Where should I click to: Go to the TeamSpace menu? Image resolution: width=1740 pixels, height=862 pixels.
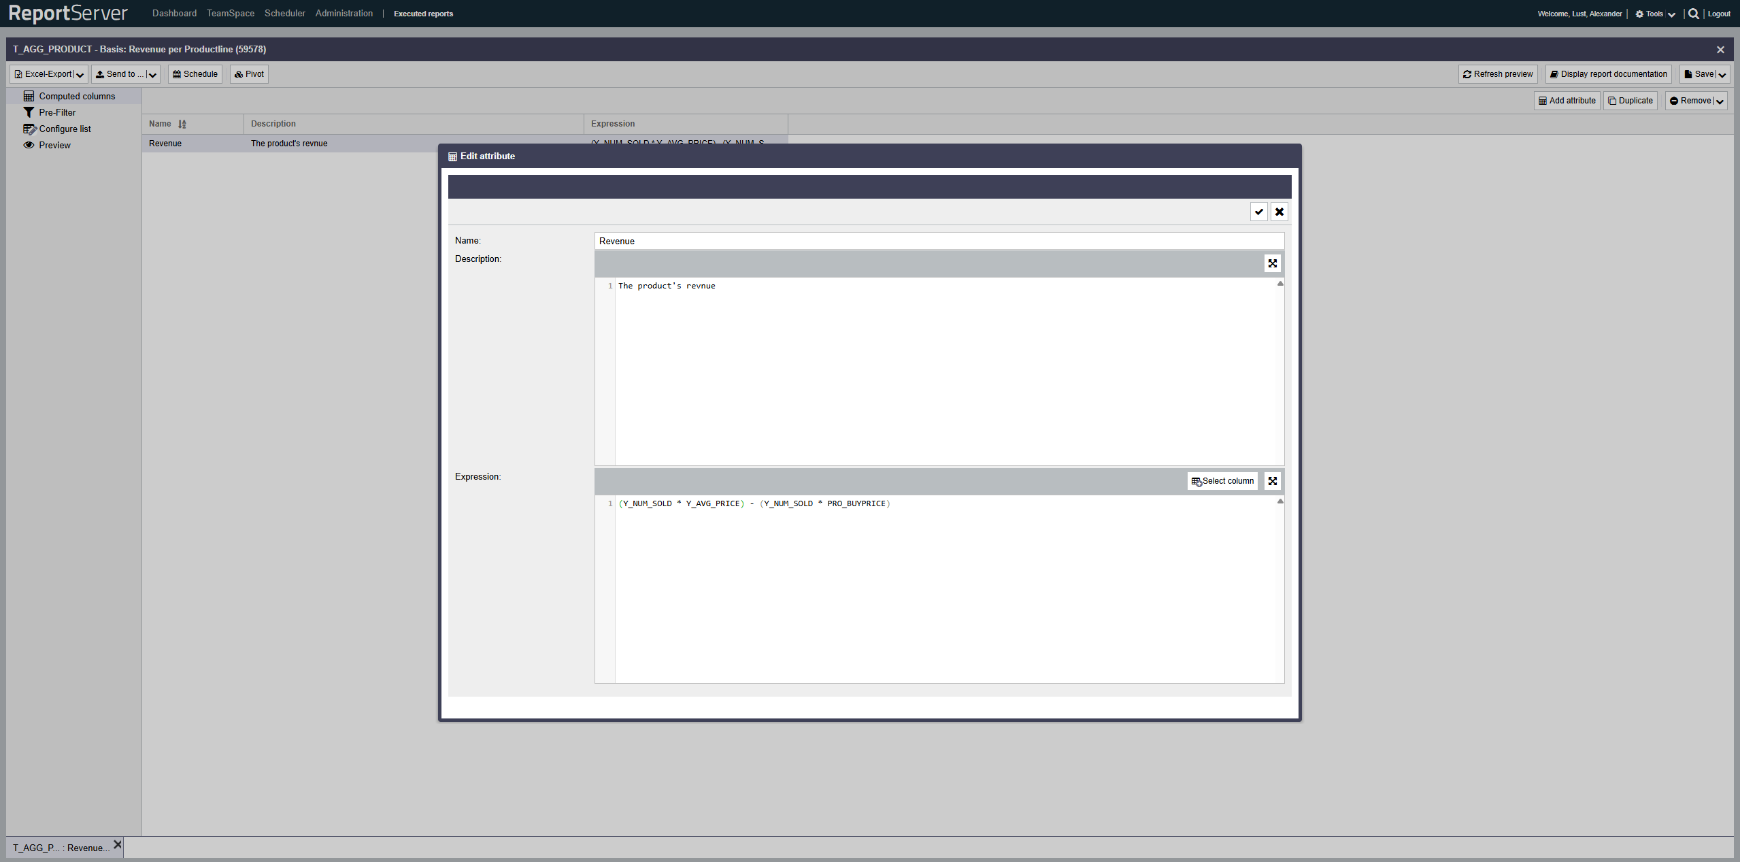231,14
